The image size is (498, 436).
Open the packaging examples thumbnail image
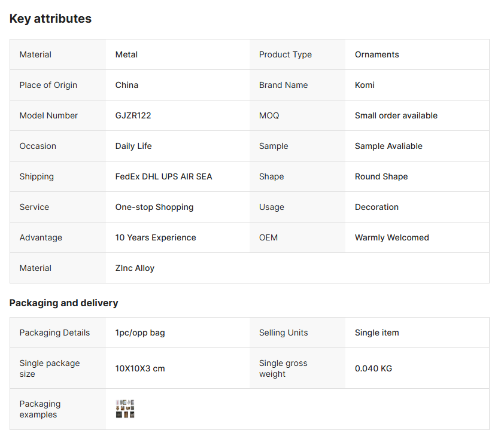point(125,409)
